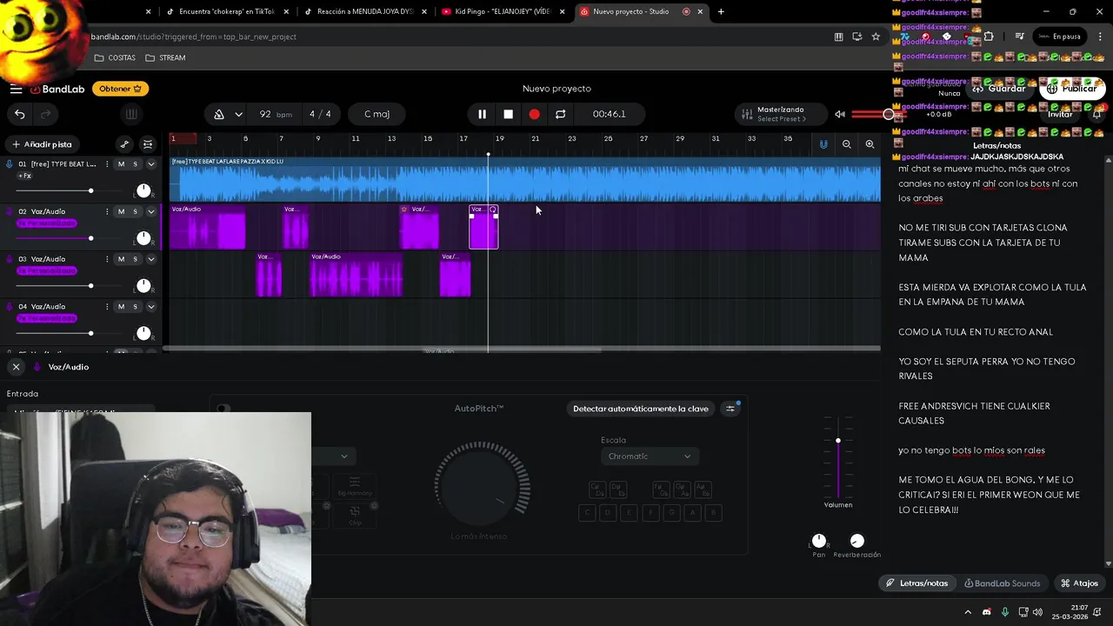This screenshot has height=626, width=1113.
Task: Open the COSITAS bookmarks folder
Action: [115, 57]
